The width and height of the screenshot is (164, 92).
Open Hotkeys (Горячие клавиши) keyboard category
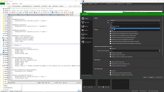[x=87, y=38]
